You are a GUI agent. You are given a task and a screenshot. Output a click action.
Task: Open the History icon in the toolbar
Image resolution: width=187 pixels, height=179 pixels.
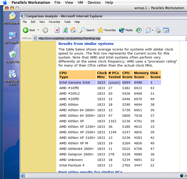[139, 30]
